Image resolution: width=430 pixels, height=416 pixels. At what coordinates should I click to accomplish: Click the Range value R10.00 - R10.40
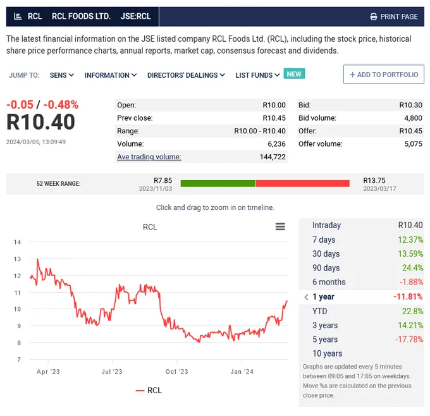(x=260, y=131)
